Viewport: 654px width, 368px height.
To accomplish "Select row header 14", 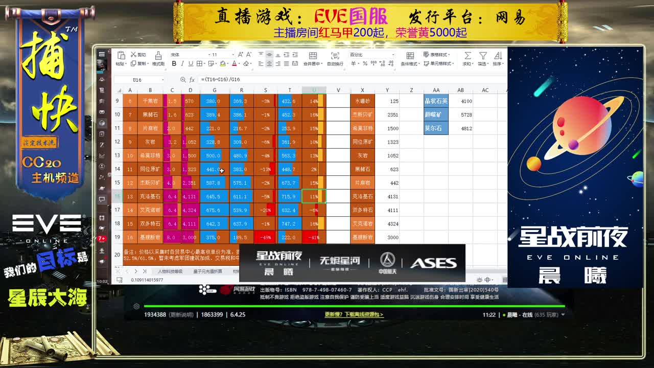I will pos(117,169).
